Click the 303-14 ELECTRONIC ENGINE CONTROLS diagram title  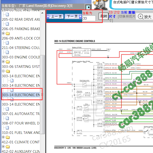[x=74, y=41]
